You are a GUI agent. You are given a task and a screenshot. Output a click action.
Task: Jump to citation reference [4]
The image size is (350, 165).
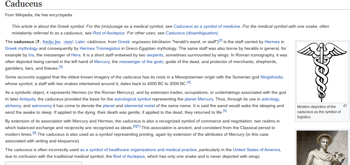(189, 82)
